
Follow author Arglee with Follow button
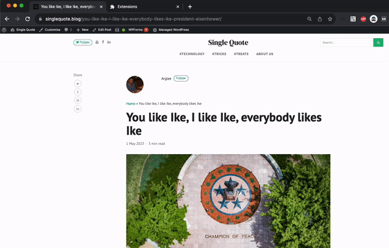pos(181,78)
